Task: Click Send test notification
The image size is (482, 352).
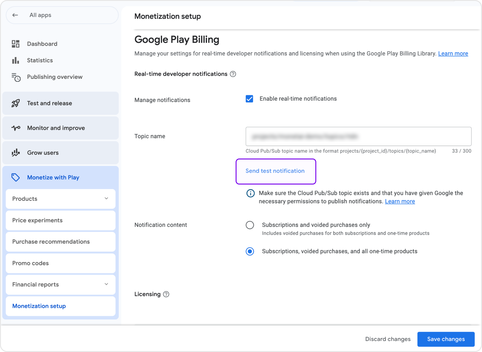Action: (275, 171)
